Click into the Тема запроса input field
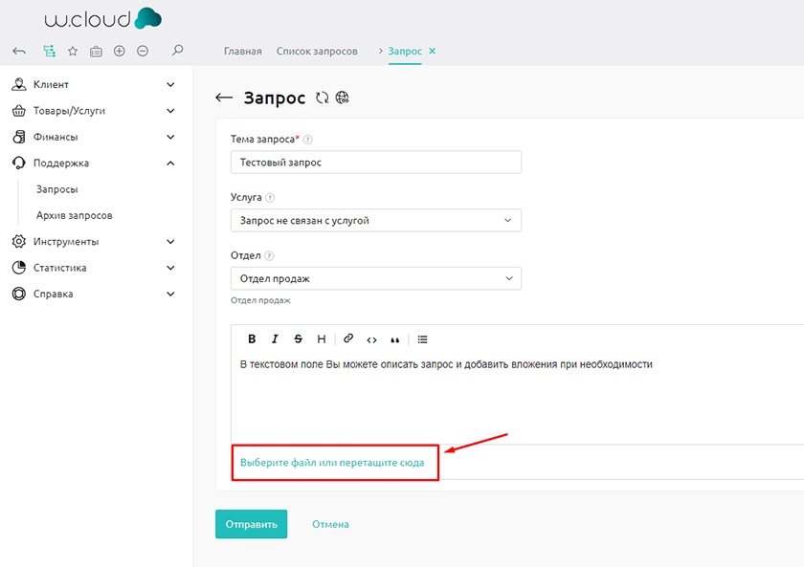Viewport: 804px width, 567px height. tap(375, 163)
